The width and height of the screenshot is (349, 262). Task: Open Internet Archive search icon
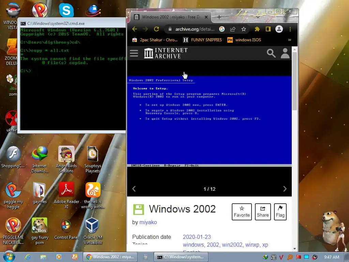pyautogui.click(x=271, y=53)
